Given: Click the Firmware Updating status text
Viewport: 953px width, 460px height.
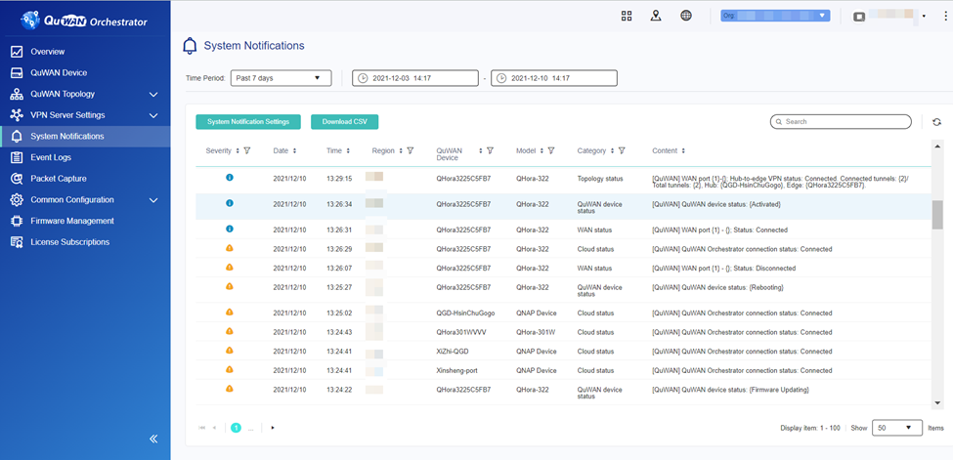Looking at the screenshot, I should [732, 390].
